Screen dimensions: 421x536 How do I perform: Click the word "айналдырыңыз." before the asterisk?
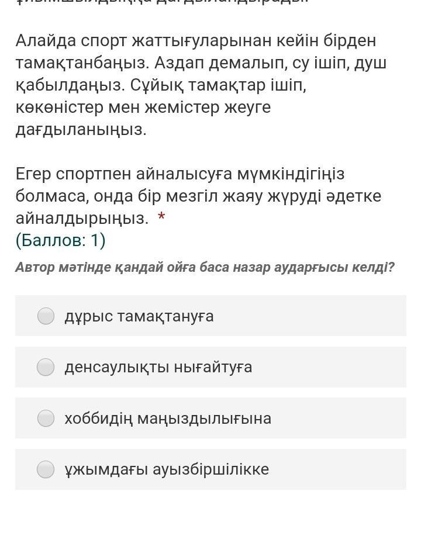82,219
